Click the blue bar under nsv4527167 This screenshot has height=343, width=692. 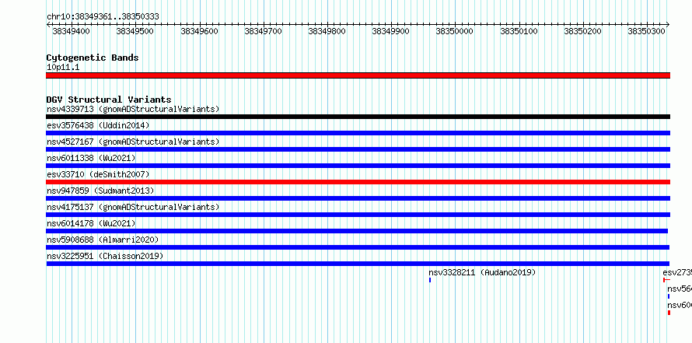coord(358,149)
